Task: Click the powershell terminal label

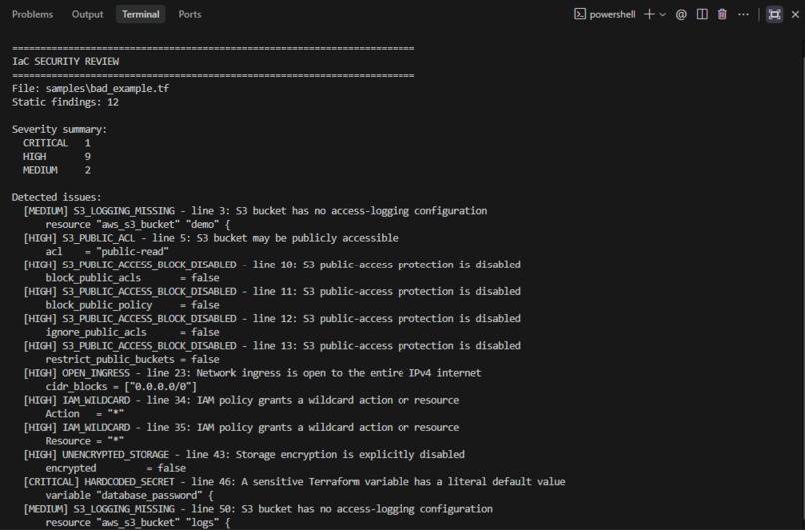Action: (605, 14)
